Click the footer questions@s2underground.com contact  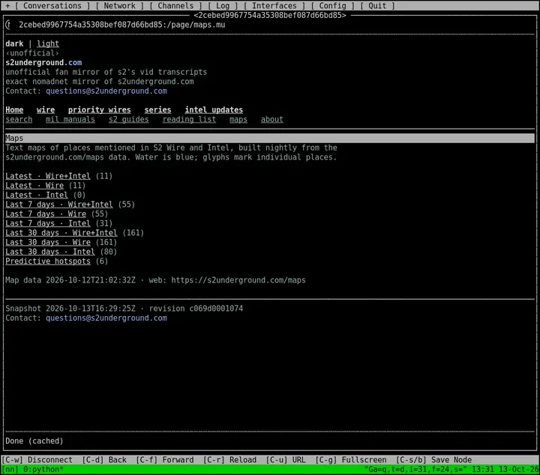pyautogui.click(x=106, y=318)
